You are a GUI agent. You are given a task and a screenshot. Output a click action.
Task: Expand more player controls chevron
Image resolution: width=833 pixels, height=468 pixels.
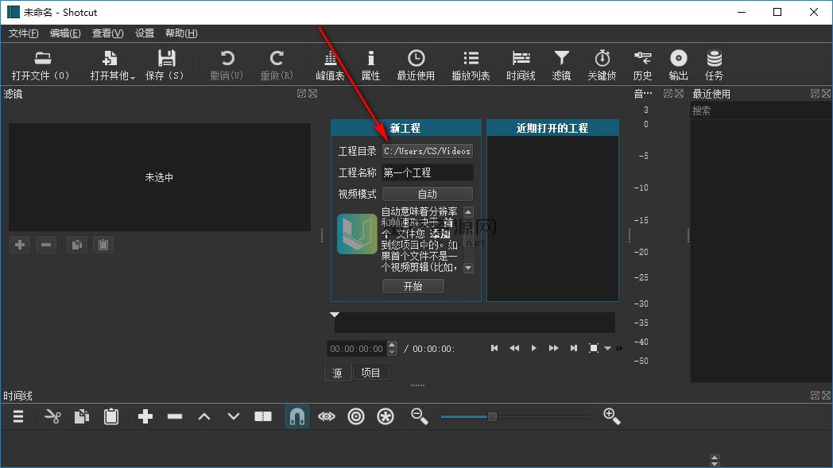click(619, 349)
